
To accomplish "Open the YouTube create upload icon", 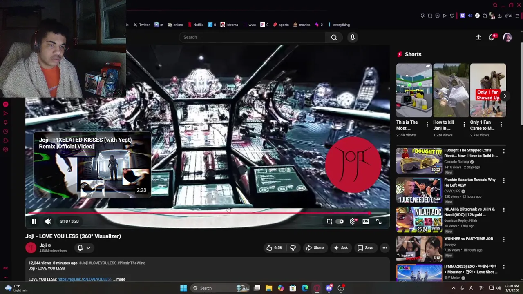I will pyautogui.click(x=478, y=37).
